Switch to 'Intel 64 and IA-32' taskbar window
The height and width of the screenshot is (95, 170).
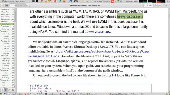(x=34, y=94)
